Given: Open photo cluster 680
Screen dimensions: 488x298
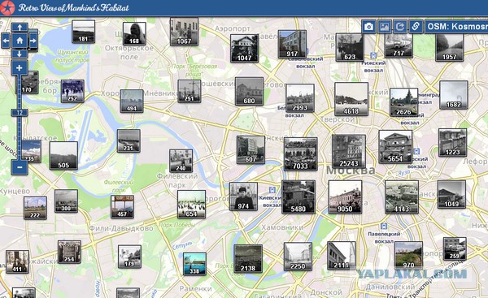Looking at the screenshot, I should (x=250, y=92).
